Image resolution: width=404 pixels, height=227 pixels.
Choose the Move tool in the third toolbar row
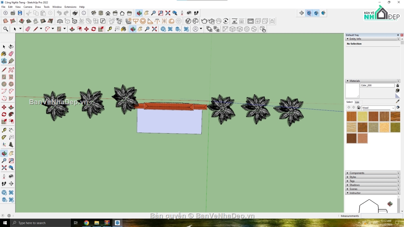point(87,29)
